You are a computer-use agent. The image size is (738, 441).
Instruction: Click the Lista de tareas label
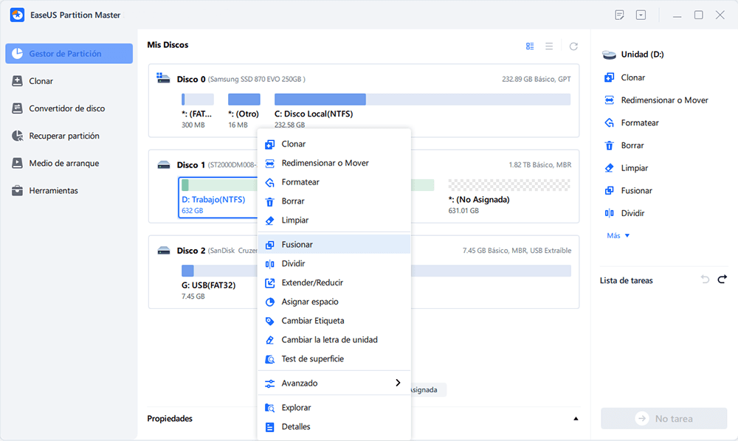coord(626,281)
